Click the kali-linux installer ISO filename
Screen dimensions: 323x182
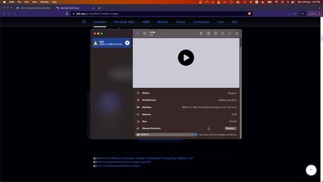(218, 135)
